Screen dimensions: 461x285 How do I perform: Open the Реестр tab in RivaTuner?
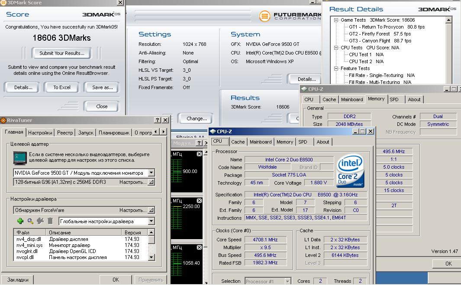(65, 133)
